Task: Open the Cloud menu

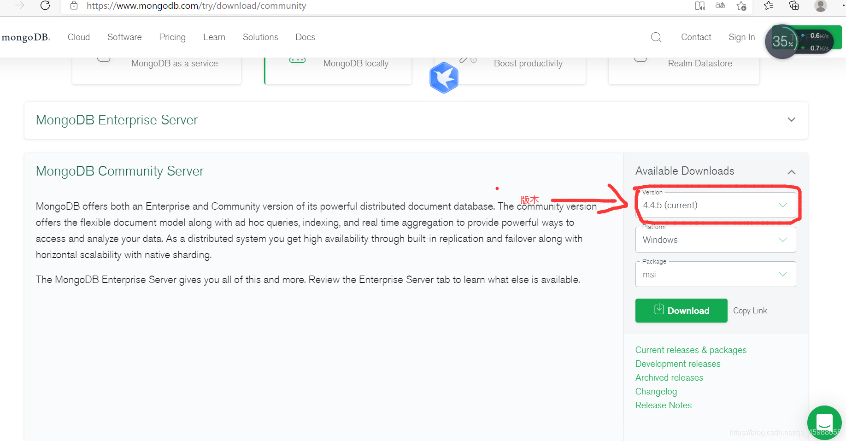Action: click(79, 37)
